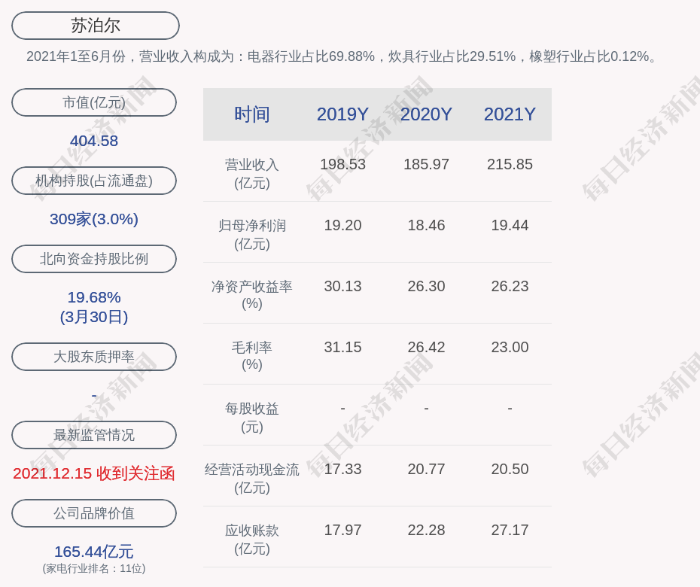
Task: Select the 北向资金持股比例 label pill
Action: coord(94,258)
